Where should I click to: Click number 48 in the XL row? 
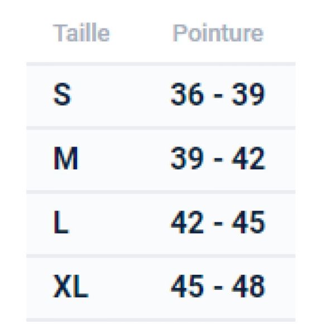point(248,286)
